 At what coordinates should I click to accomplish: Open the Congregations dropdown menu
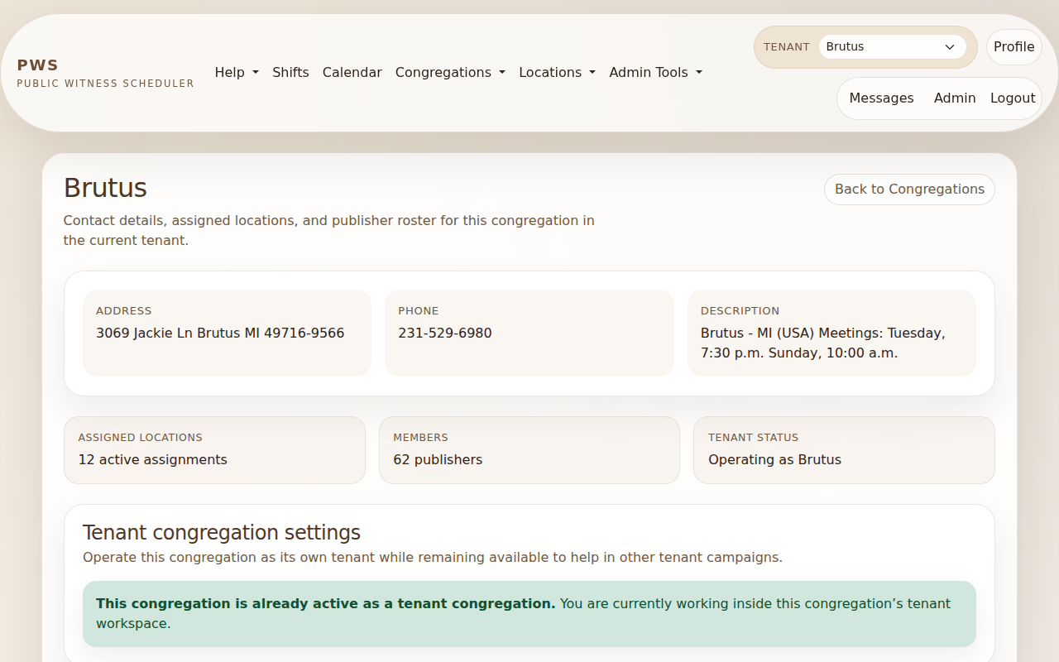(x=450, y=73)
